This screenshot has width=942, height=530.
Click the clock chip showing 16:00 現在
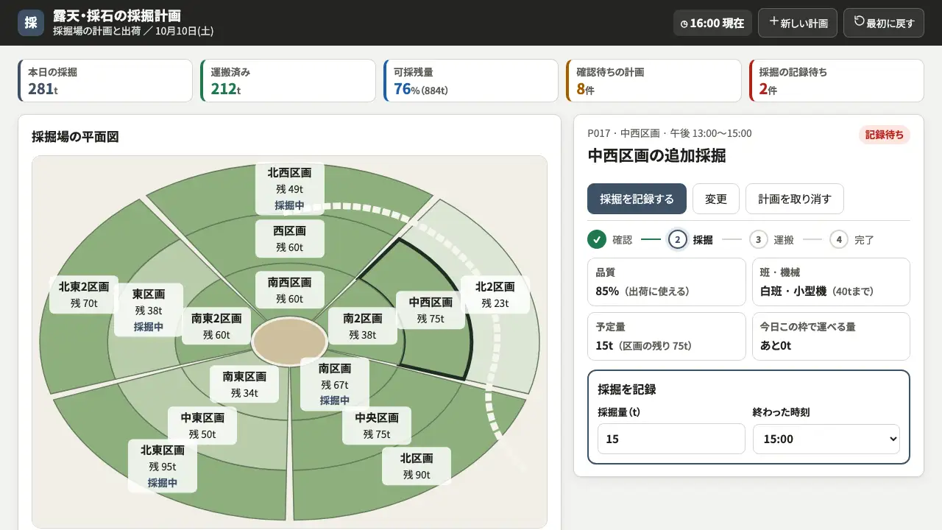[x=712, y=23]
